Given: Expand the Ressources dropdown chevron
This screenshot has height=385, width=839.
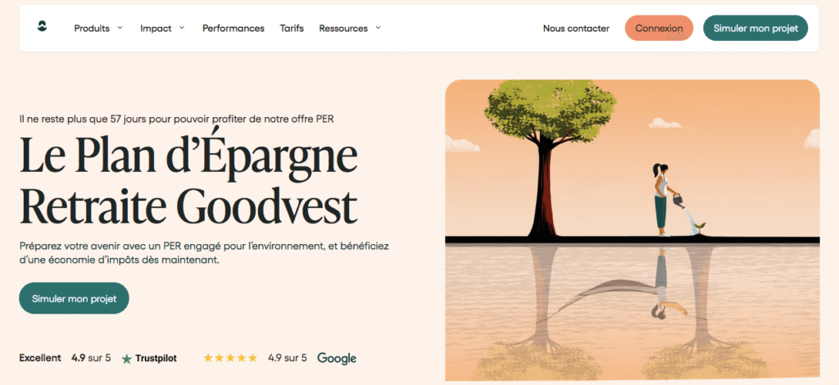Looking at the screenshot, I should pyautogui.click(x=378, y=28).
